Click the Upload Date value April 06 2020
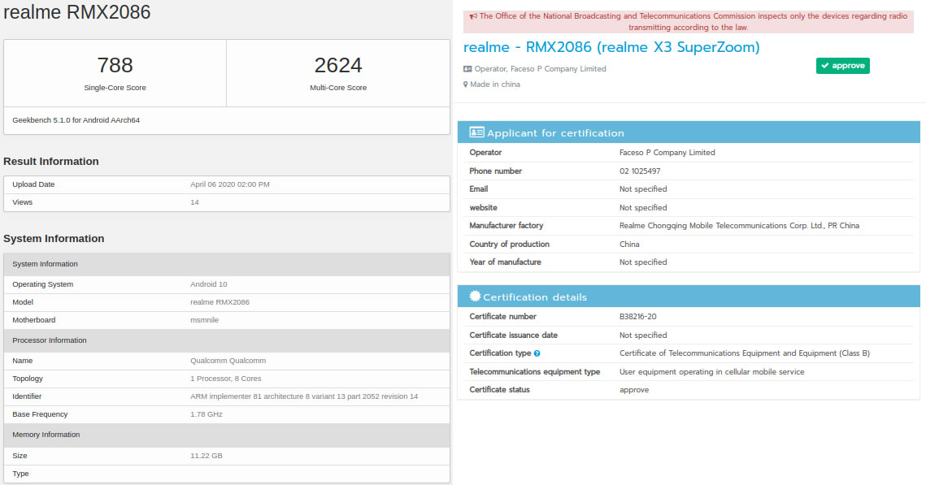 tap(230, 184)
